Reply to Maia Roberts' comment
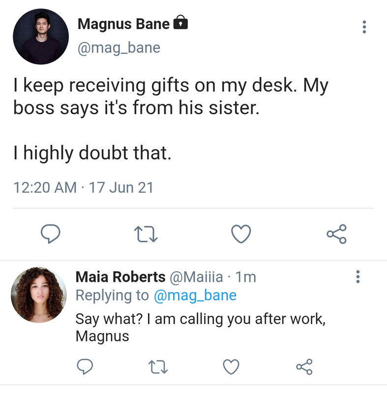Image resolution: width=387 pixels, height=394 pixels. click(x=86, y=366)
